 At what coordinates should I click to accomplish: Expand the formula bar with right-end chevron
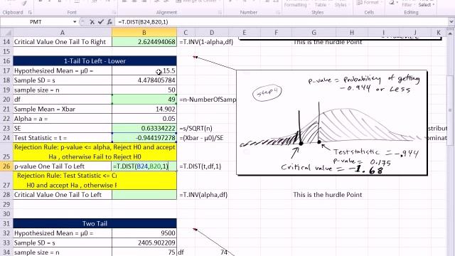click(x=451, y=22)
